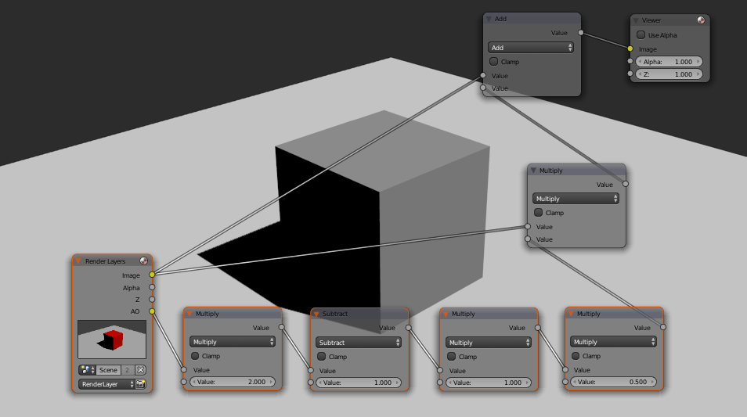This screenshot has height=417, width=747.
Task: Click the AO output socket of Render Layers
Action: coord(152,311)
